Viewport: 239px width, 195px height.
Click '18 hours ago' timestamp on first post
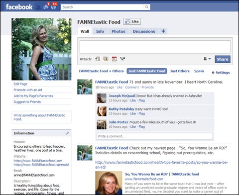[105, 87]
